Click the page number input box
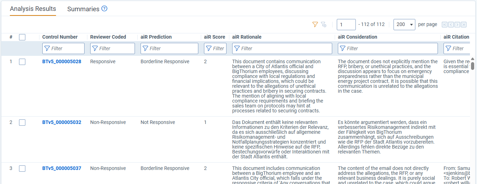Image resolution: width=477 pixels, height=184 pixels. click(346, 25)
